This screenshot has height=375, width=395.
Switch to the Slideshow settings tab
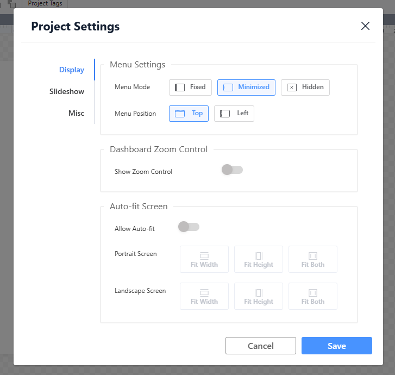click(x=67, y=92)
